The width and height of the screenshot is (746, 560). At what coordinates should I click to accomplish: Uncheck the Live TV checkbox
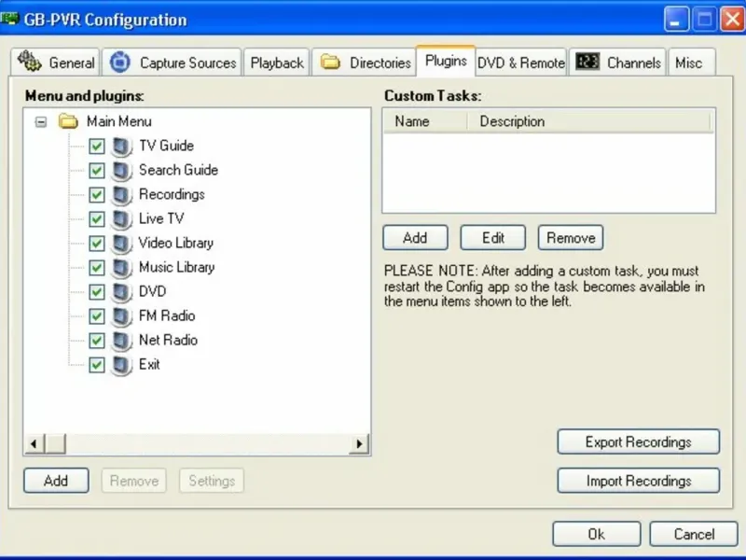coord(97,219)
